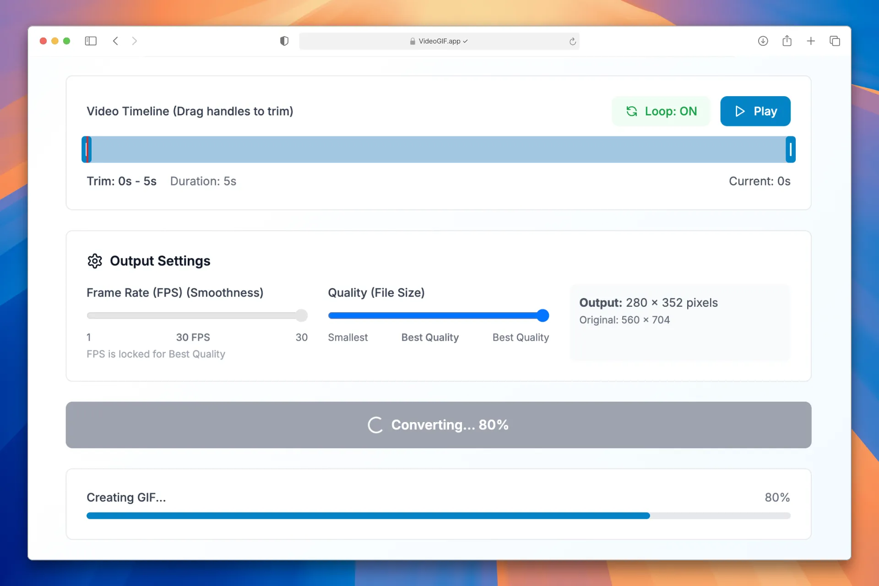Click the loop arrows icon next to Loop: ON
Viewport: 879px width, 586px height.
point(631,111)
